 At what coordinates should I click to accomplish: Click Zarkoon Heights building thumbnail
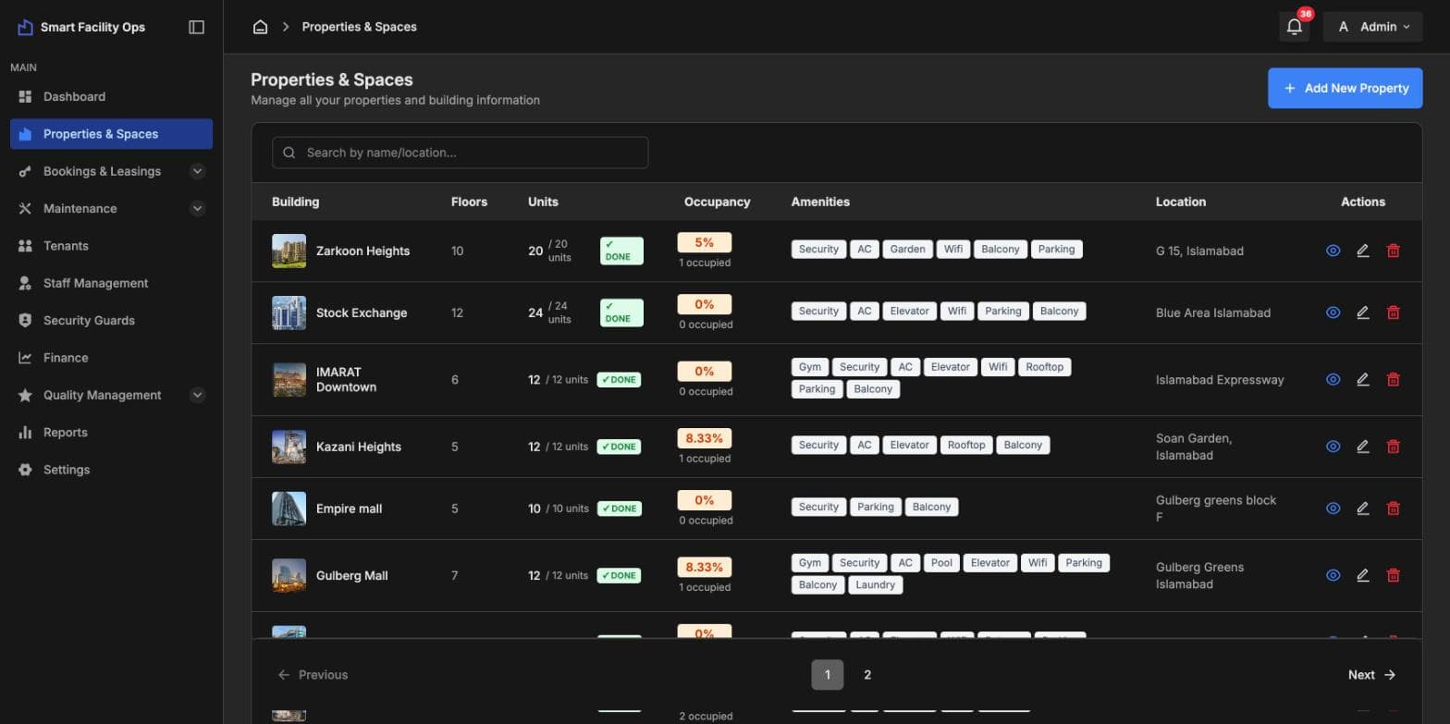[289, 251]
